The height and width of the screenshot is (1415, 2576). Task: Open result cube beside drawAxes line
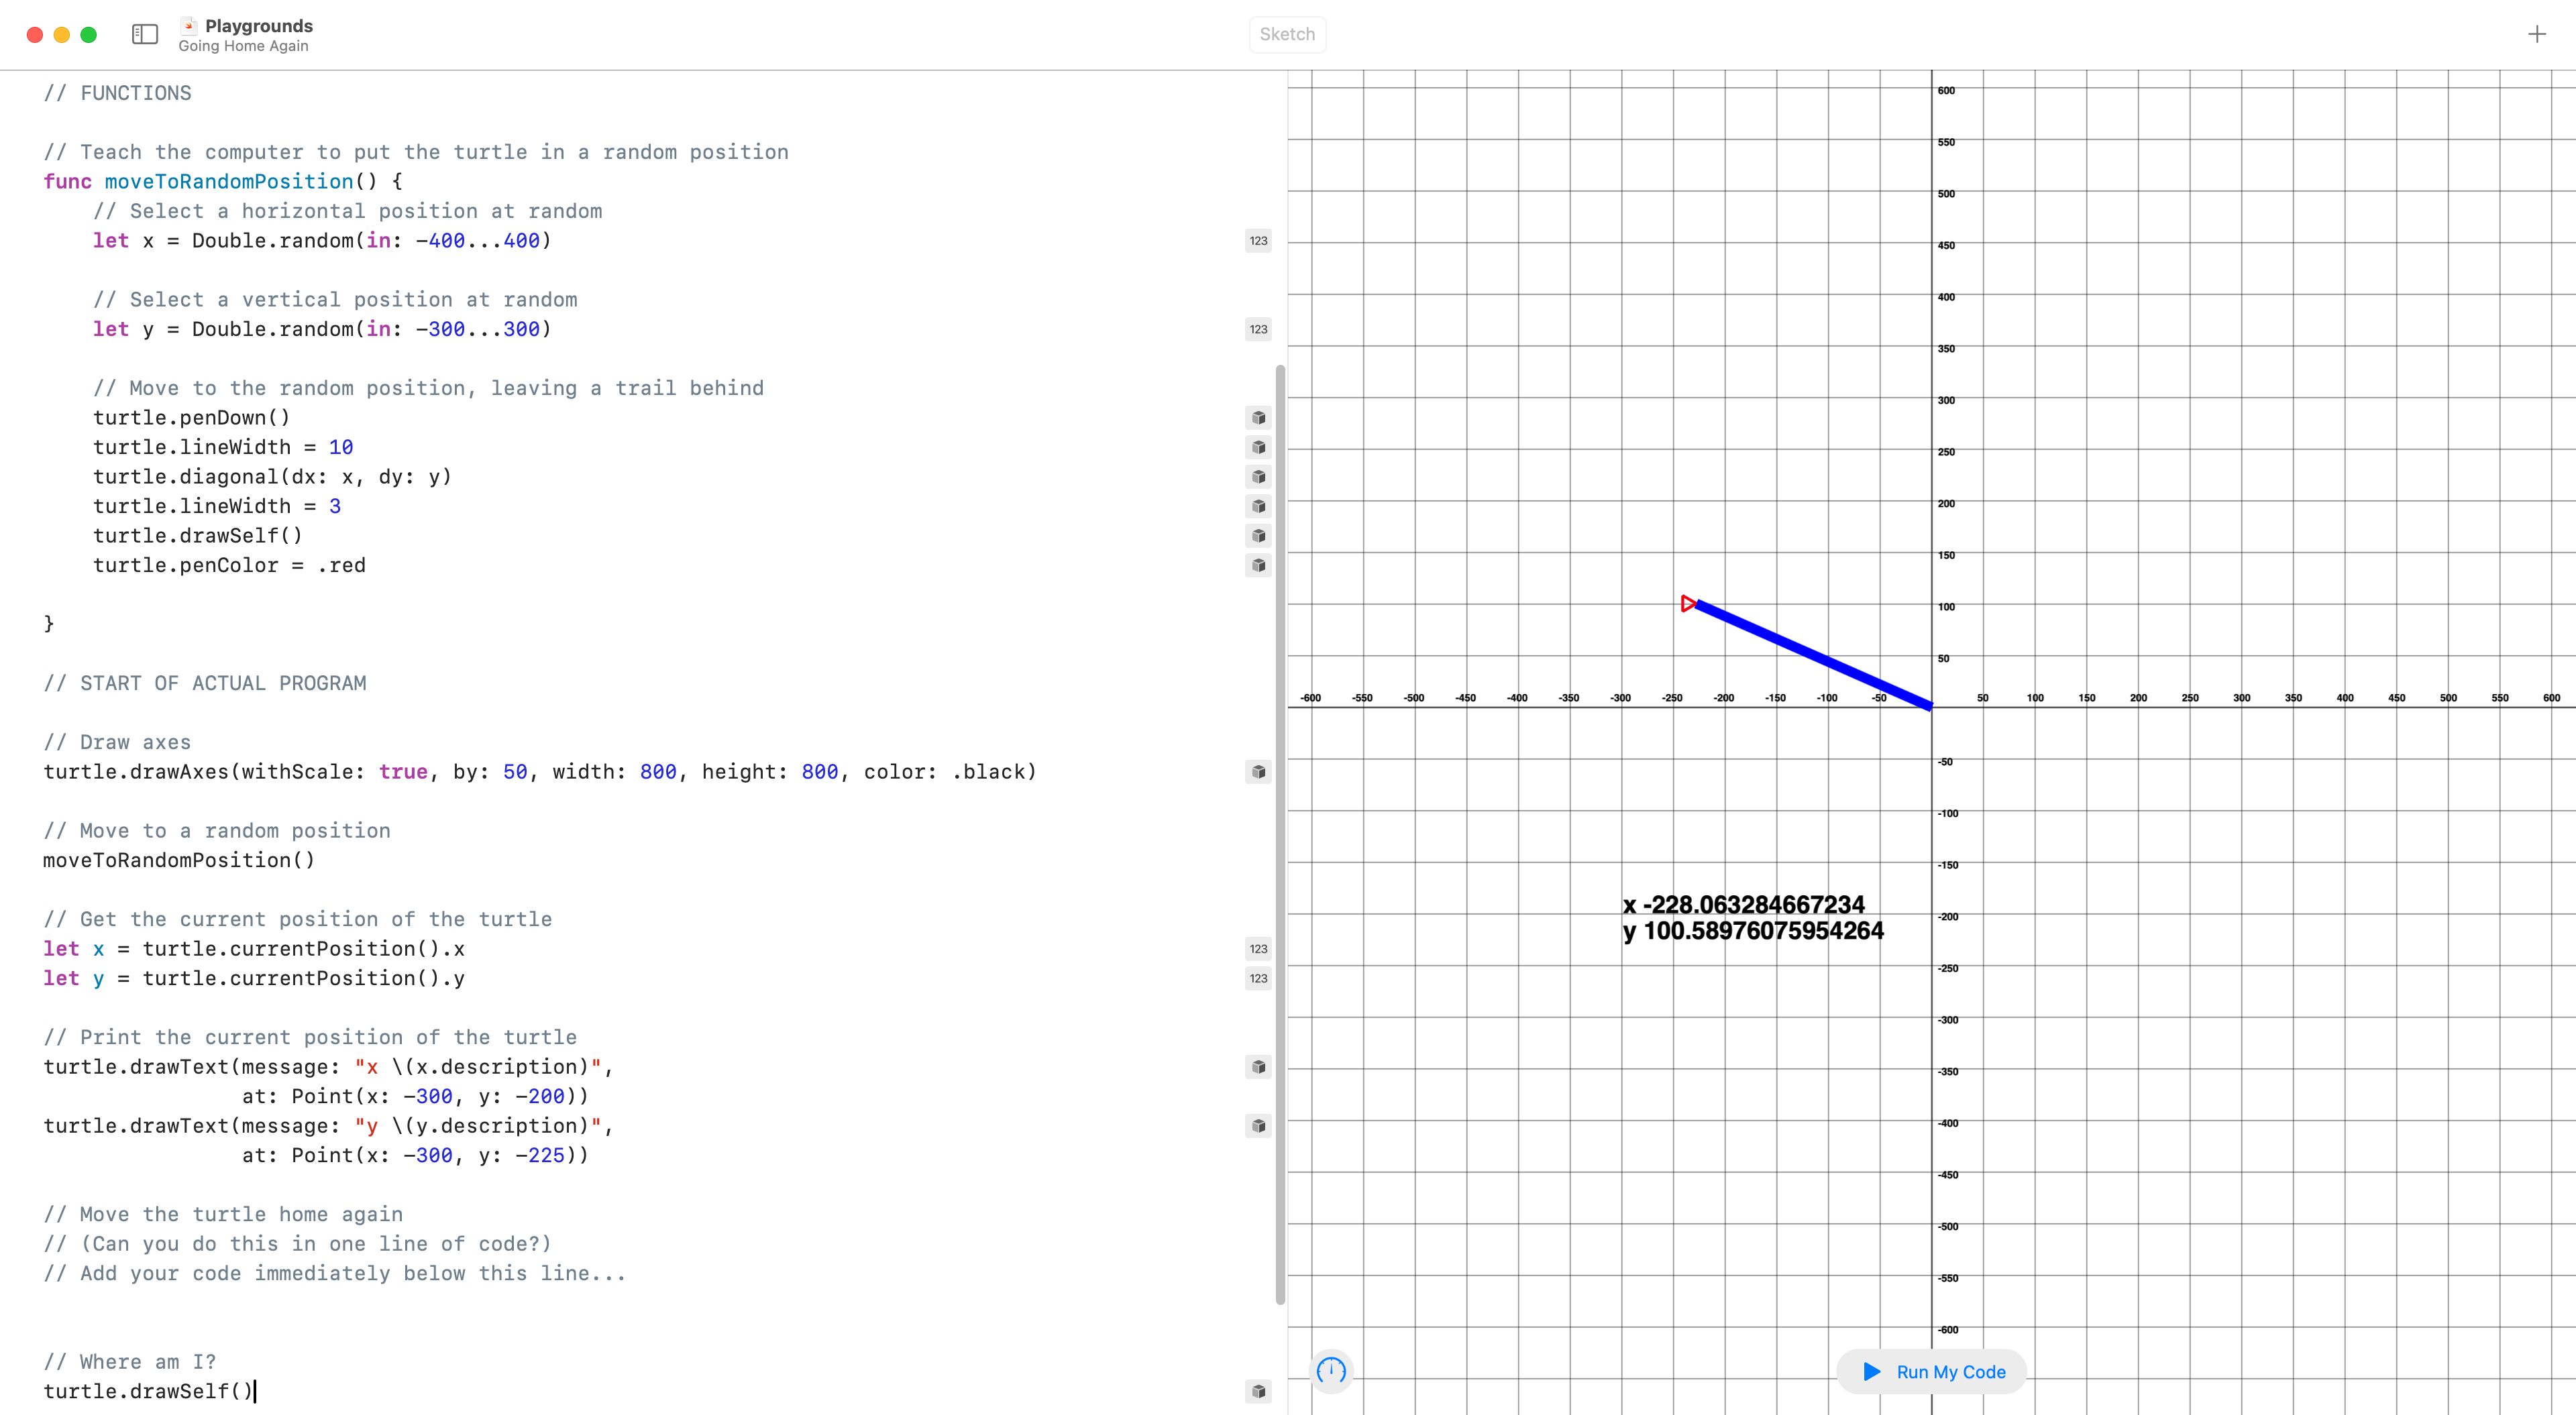pyautogui.click(x=1258, y=772)
